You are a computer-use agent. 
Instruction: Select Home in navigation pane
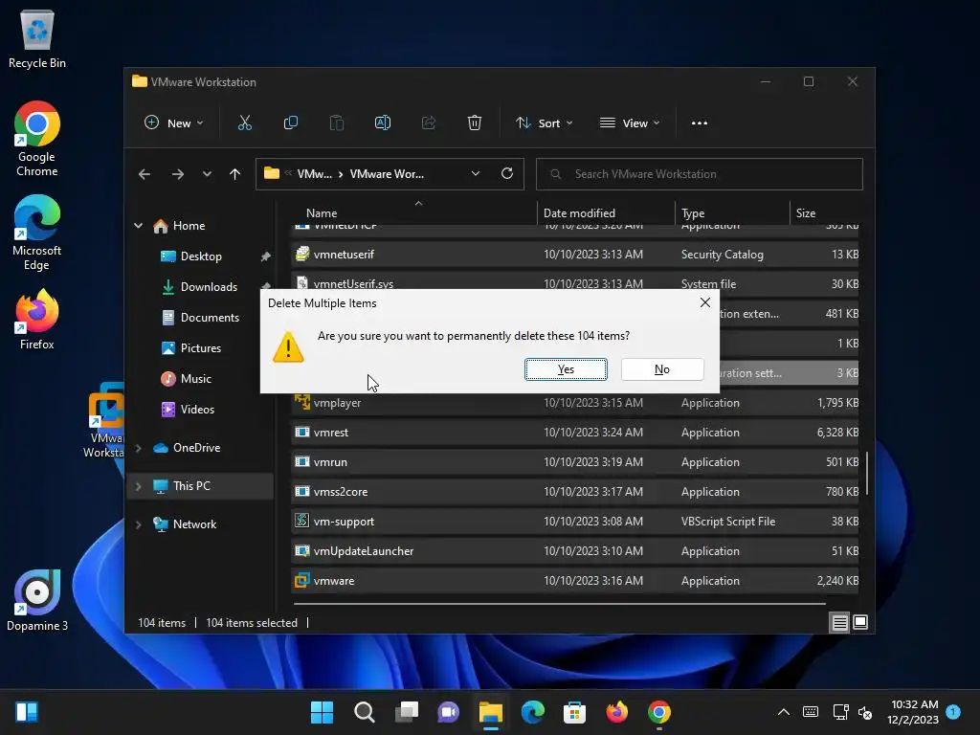[x=189, y=226]
